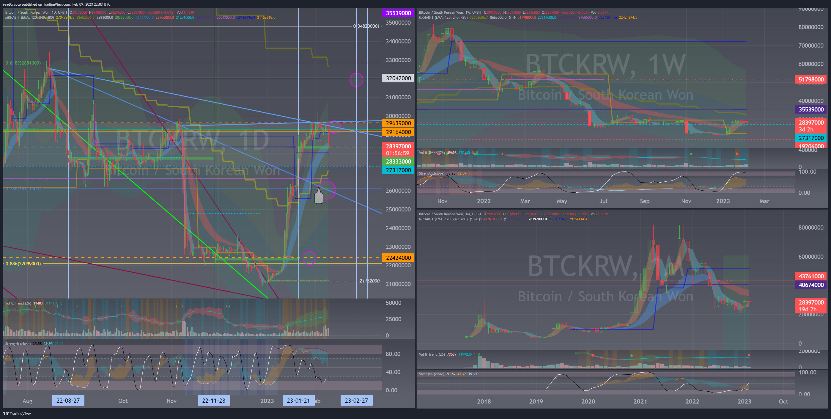The image size is (831, 419).
Task: Click the orange 29639000 price label
Action: click(398, 123)
